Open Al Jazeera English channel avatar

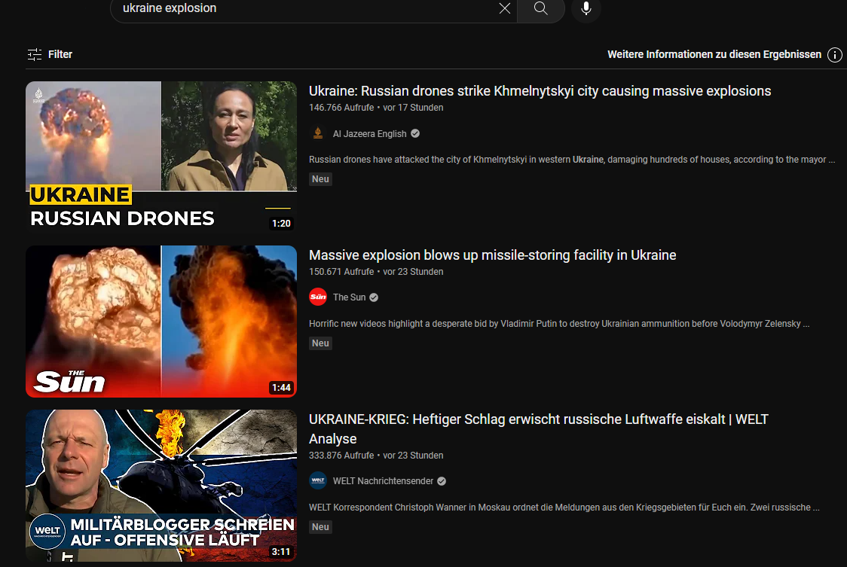318,133
